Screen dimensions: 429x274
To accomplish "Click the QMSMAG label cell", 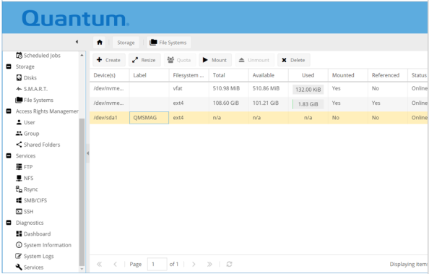I will [149, 118].
